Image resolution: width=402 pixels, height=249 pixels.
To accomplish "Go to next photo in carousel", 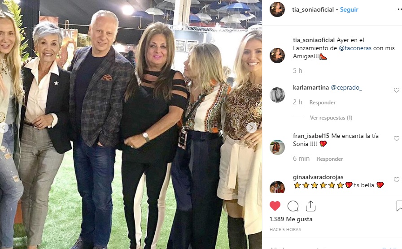I will point(252,128).
